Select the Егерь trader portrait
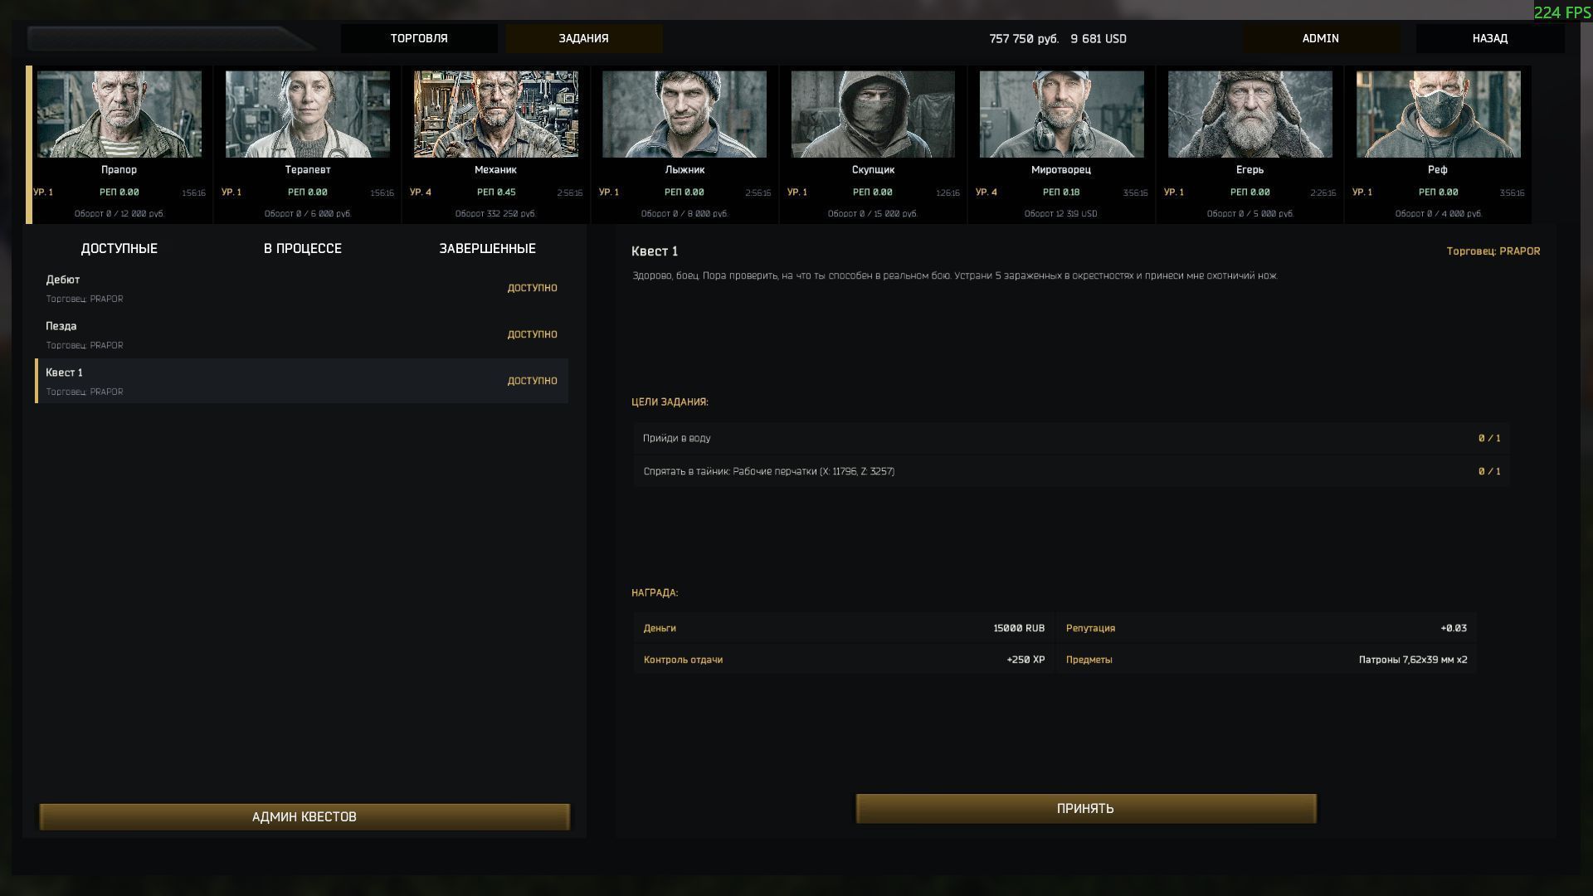Viewport: 1593px width, 896px height. 1250,114
